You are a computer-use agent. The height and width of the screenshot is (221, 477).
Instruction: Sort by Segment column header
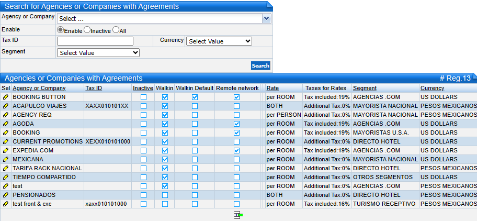tap(365, 89)
